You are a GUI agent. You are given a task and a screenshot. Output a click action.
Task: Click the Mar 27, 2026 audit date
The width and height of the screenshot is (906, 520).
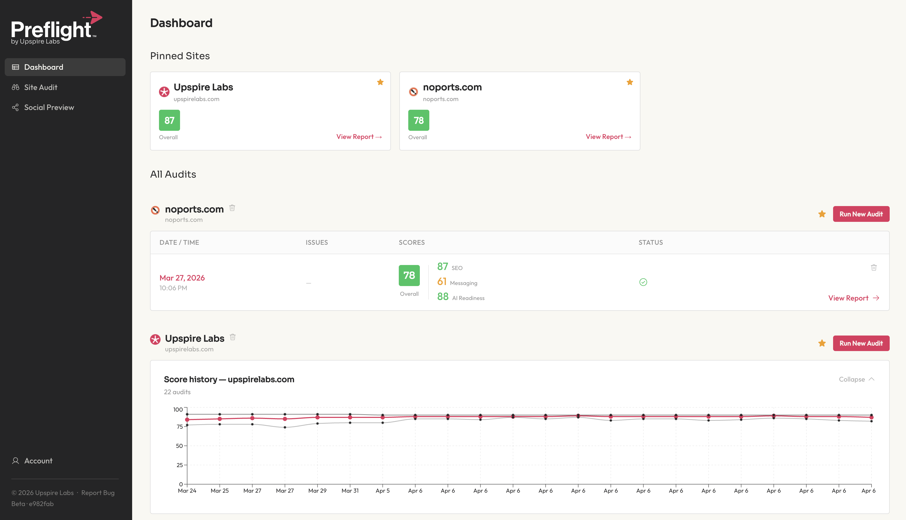pos(182,278)
